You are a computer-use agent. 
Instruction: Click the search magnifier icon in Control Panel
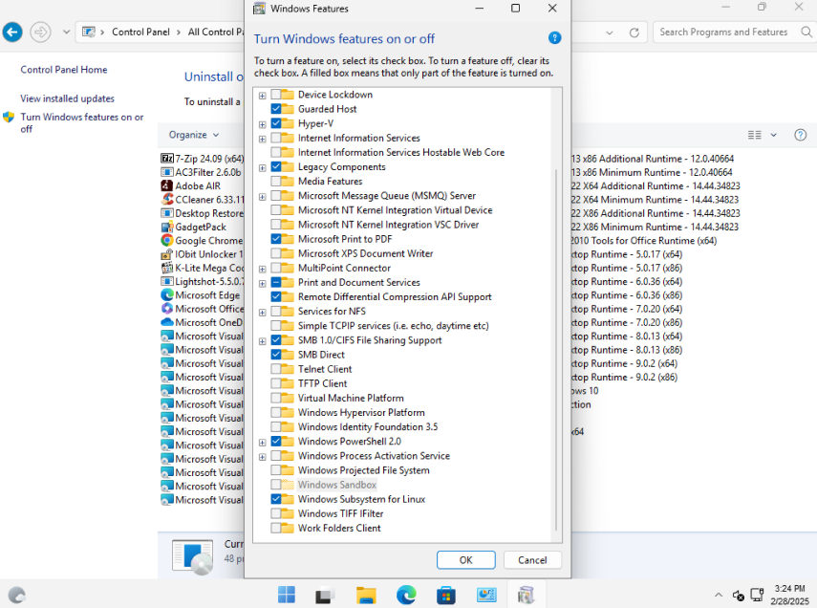click(806, 32)
